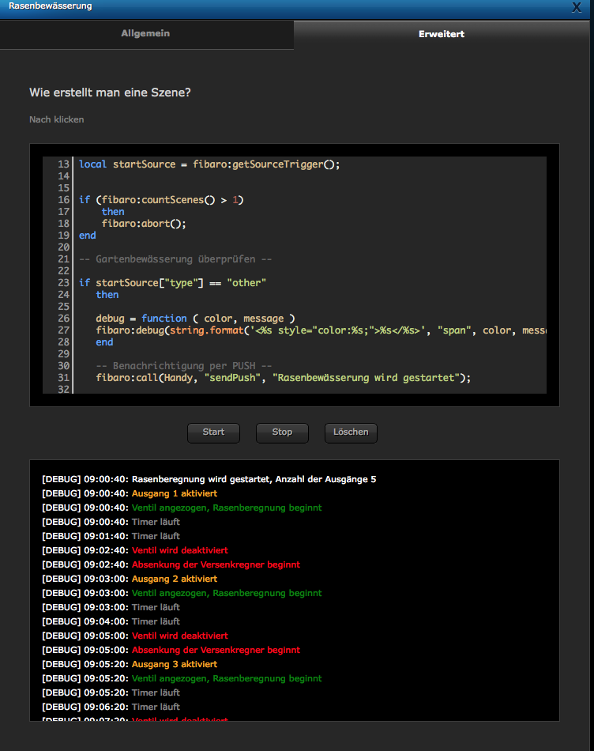Click the comment 'Benachrichtigung per PUSH'

(x=184, y=366)
